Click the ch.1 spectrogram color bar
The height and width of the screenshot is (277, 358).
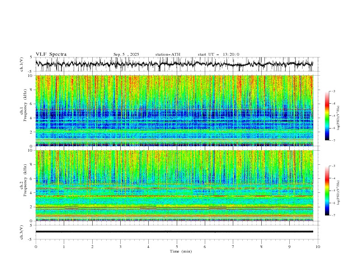327,116
